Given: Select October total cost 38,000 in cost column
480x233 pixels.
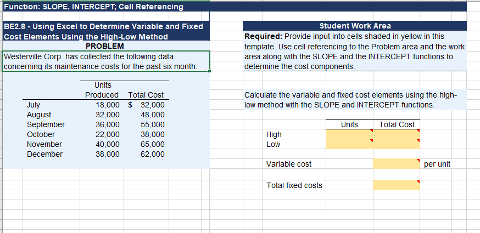Looking at the screenshot, I should click(x=153, y=134).
